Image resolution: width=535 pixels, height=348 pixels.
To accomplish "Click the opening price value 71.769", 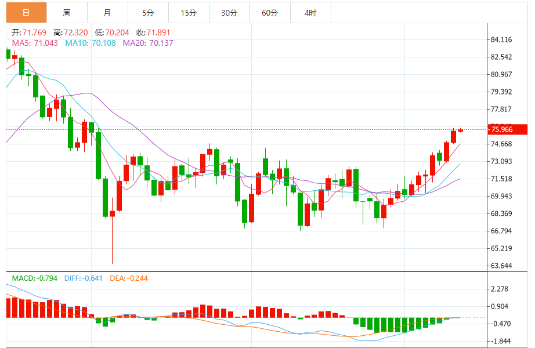I will point(34,32).
